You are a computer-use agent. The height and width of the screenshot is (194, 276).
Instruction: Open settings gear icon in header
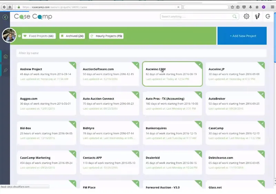click(246, 16)
